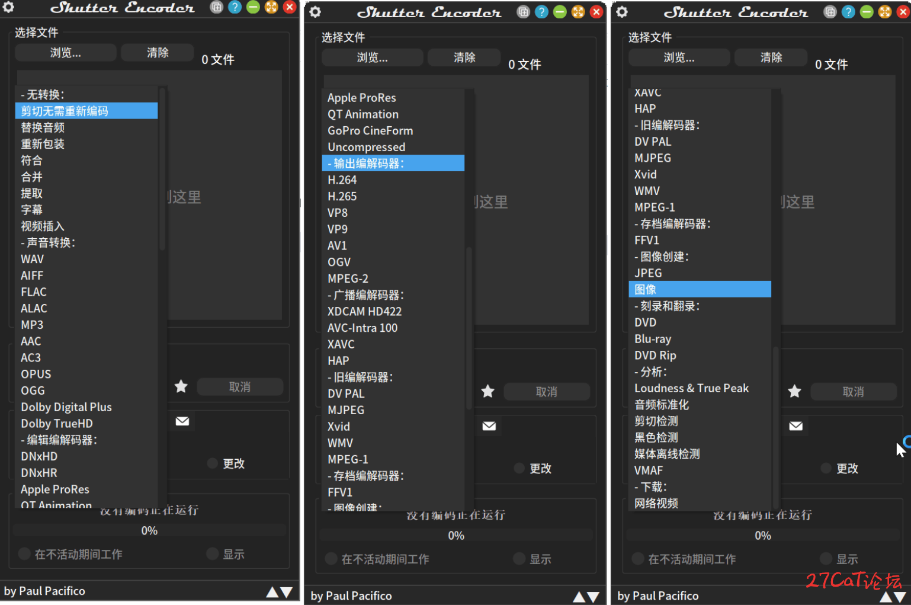Click 浏览... button in left window
Viewport: 911px width, 605px height.
click(x=66, y=53)
